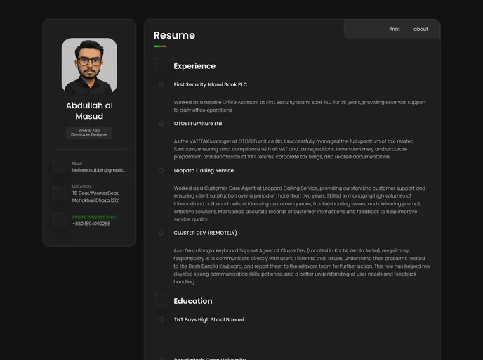Click timeline dot for First Security Islami Bank
The height and width of the screenshot is (360, 483).
(x=161, y=84)
